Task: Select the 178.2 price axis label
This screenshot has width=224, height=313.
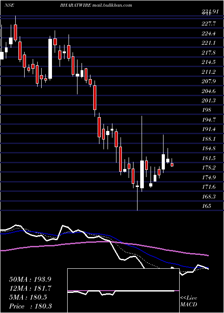Action: [209, 168]
